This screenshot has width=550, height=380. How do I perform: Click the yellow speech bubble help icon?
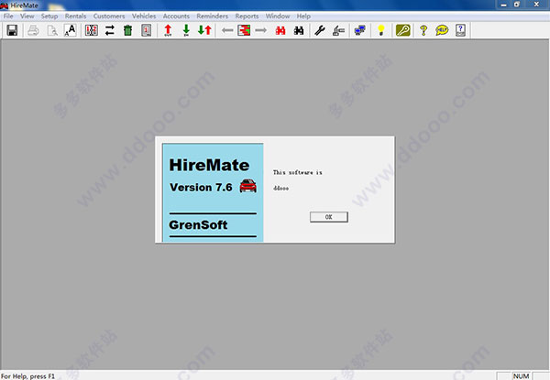(x=442, y=30)
